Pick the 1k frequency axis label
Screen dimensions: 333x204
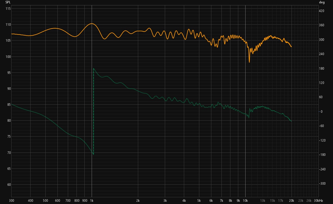point(92,201)
